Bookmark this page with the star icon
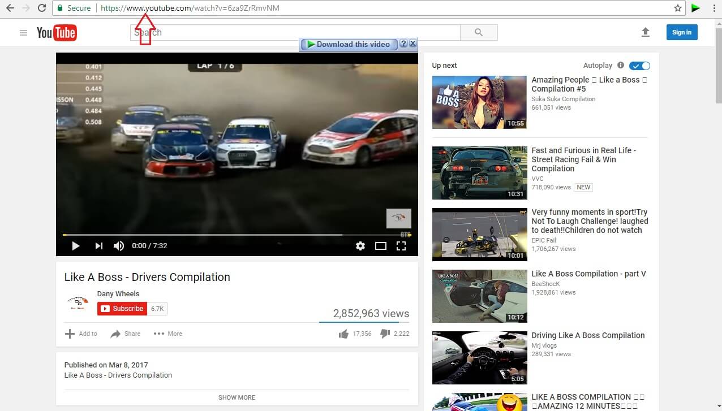 click(x=677, y=8)
